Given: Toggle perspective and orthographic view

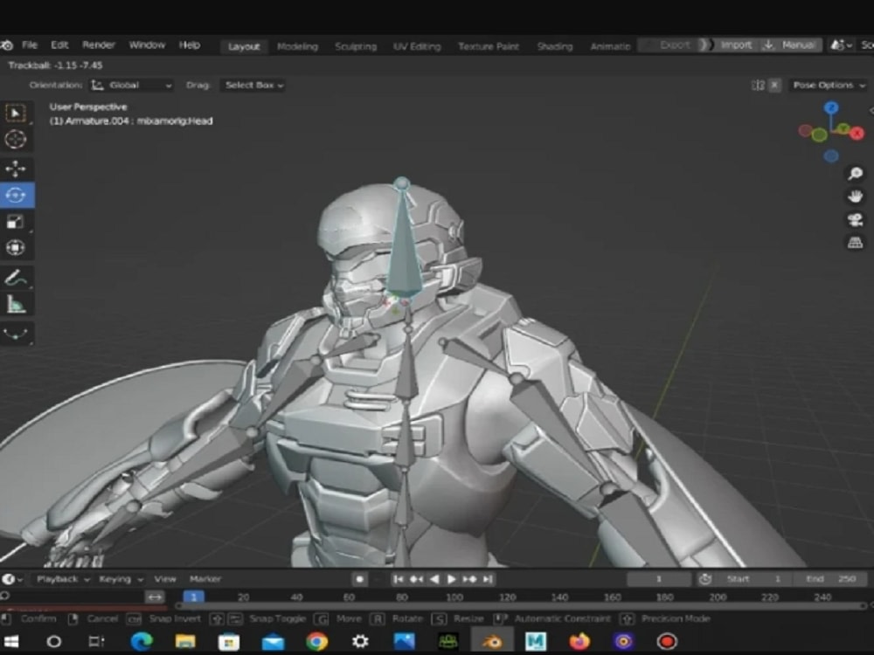Looking at the screenshot, I should click(855, 242).
